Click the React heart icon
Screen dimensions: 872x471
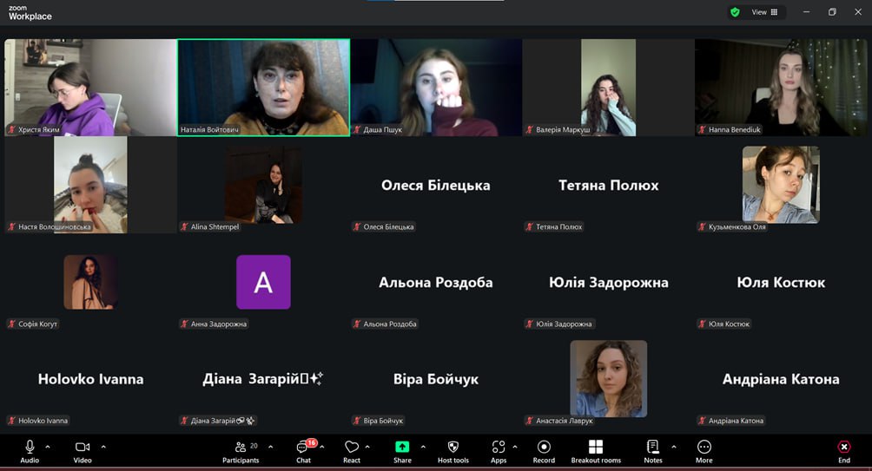click(x=351, y=448)
